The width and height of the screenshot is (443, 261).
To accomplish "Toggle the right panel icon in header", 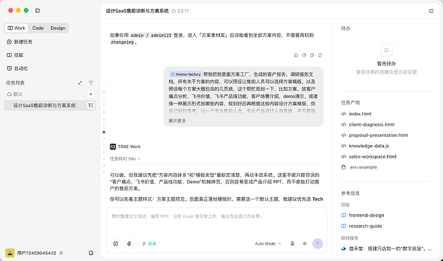I will (431, 11).
